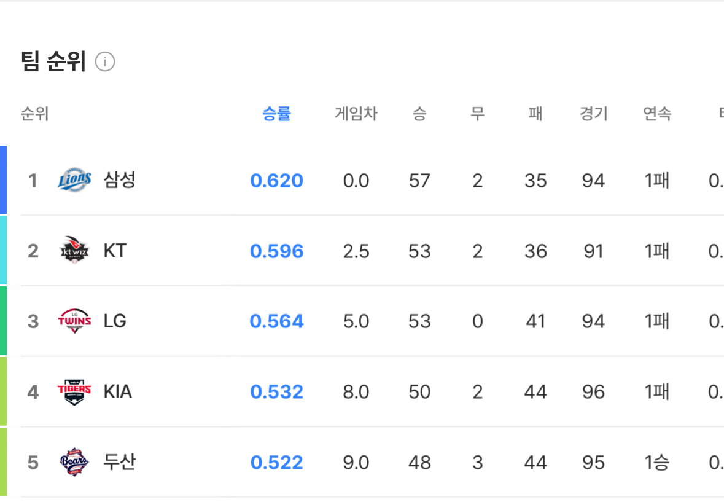Open the KIA team name link
Image resolution: width=724 pixels, height=502 pixels.
pos(118,391)
